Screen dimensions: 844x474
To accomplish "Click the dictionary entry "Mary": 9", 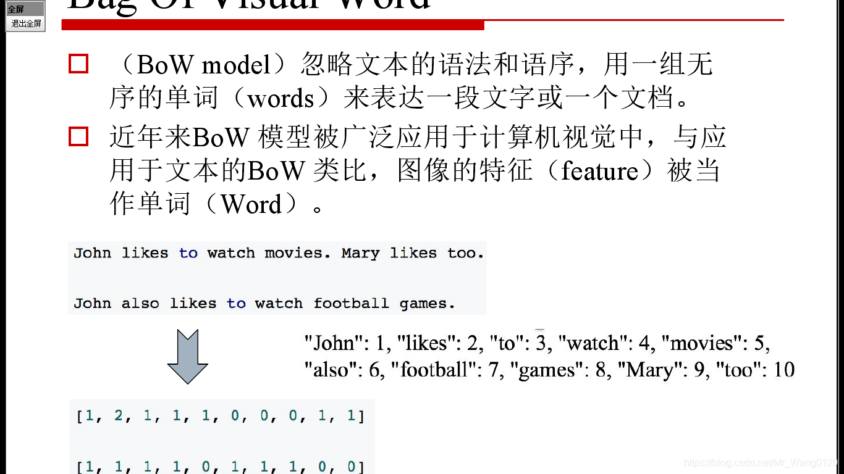I will point(660,370).
